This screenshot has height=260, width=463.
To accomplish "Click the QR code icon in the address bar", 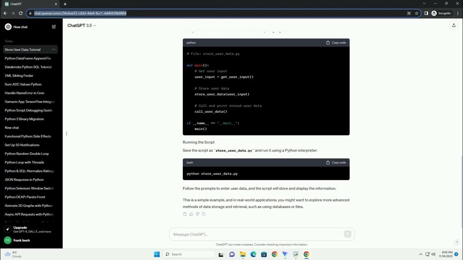I will click(x=409, y=13).
